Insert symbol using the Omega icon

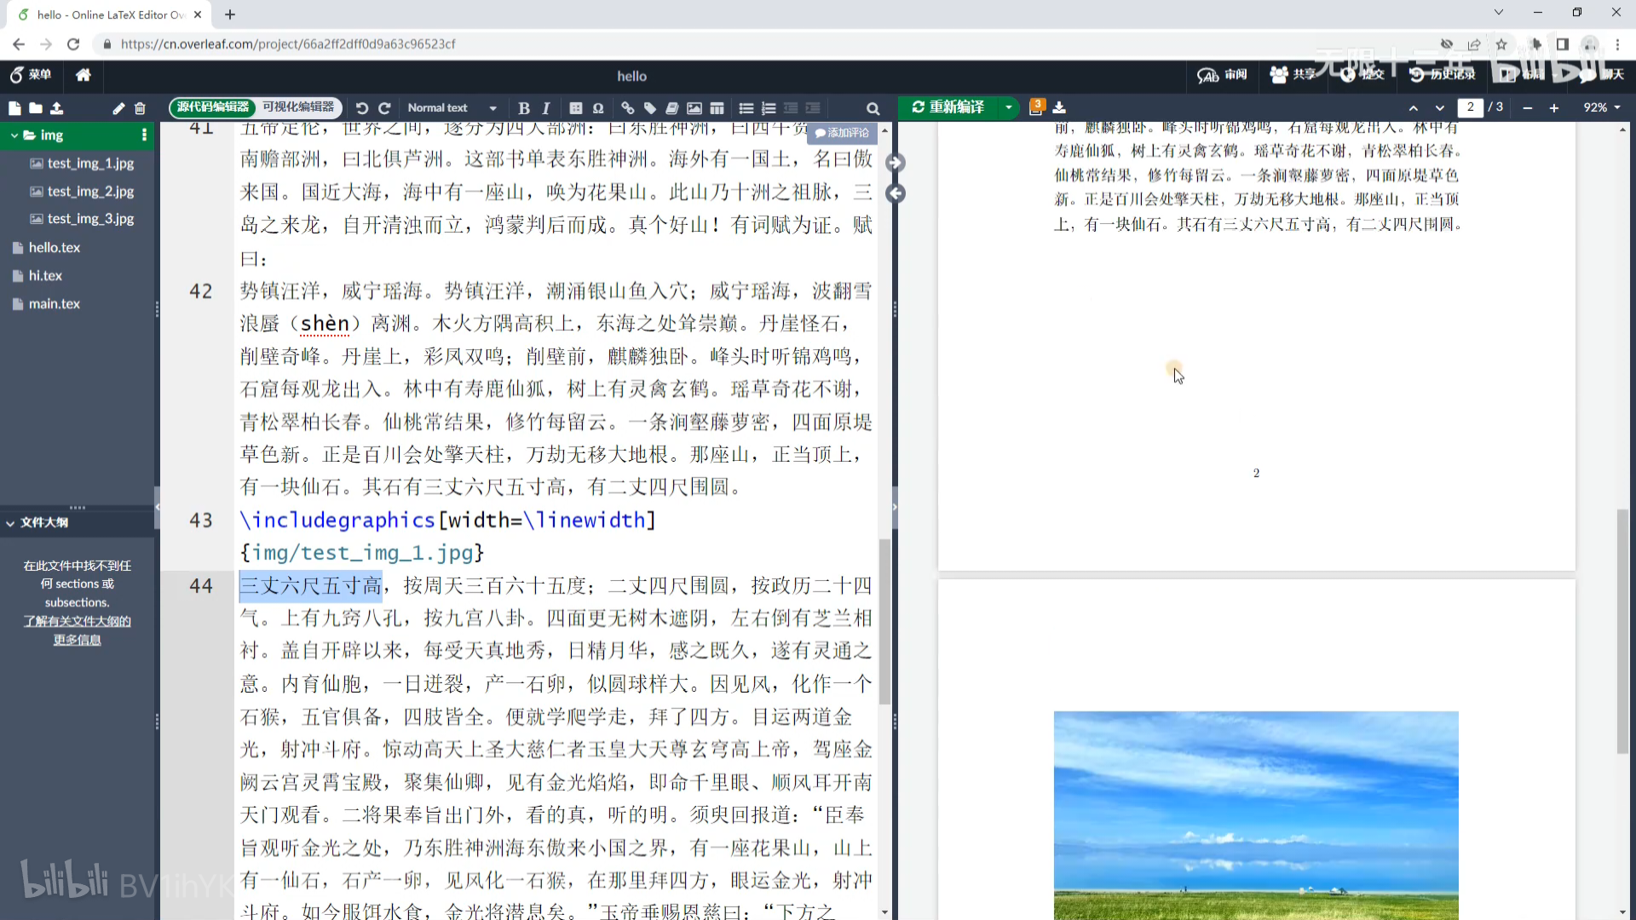pos(598,108)
